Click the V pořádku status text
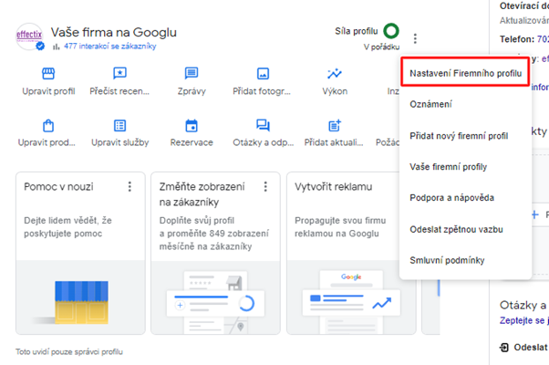 pyautogui.click(x=381, y=47)
